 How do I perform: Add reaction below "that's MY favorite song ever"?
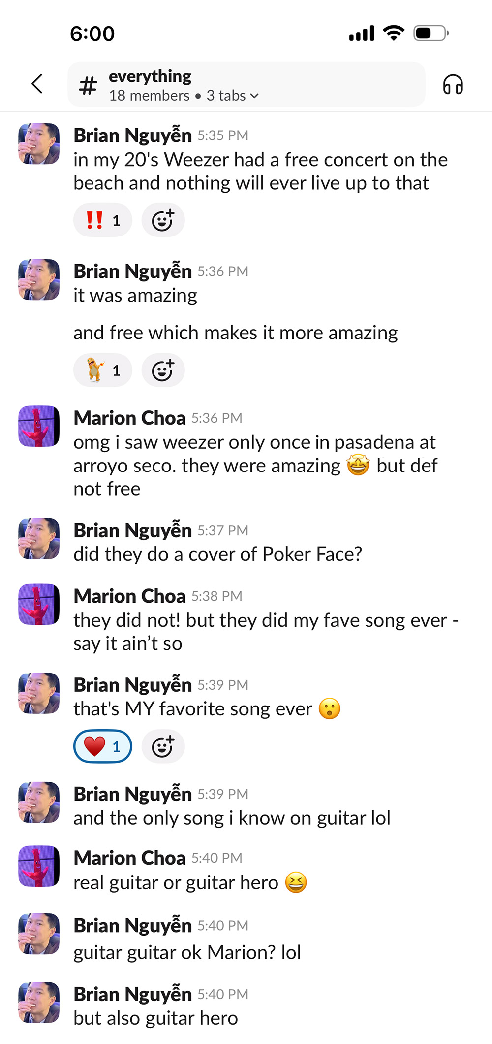pyautogui.click(x=163, y=747)
